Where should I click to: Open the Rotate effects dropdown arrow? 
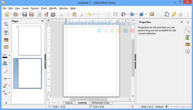click(x=128, y=14)
